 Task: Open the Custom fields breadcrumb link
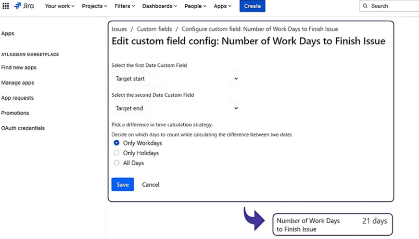tap(154, 29)
